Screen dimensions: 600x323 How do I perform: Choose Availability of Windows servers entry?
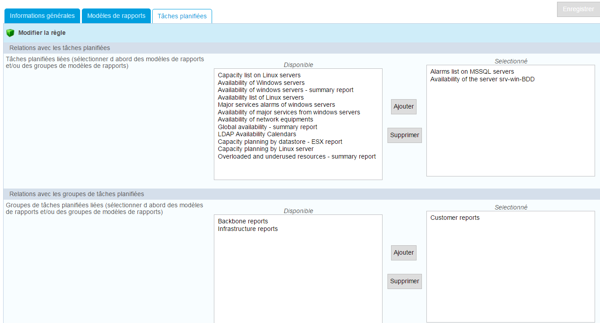click(261, 83)
